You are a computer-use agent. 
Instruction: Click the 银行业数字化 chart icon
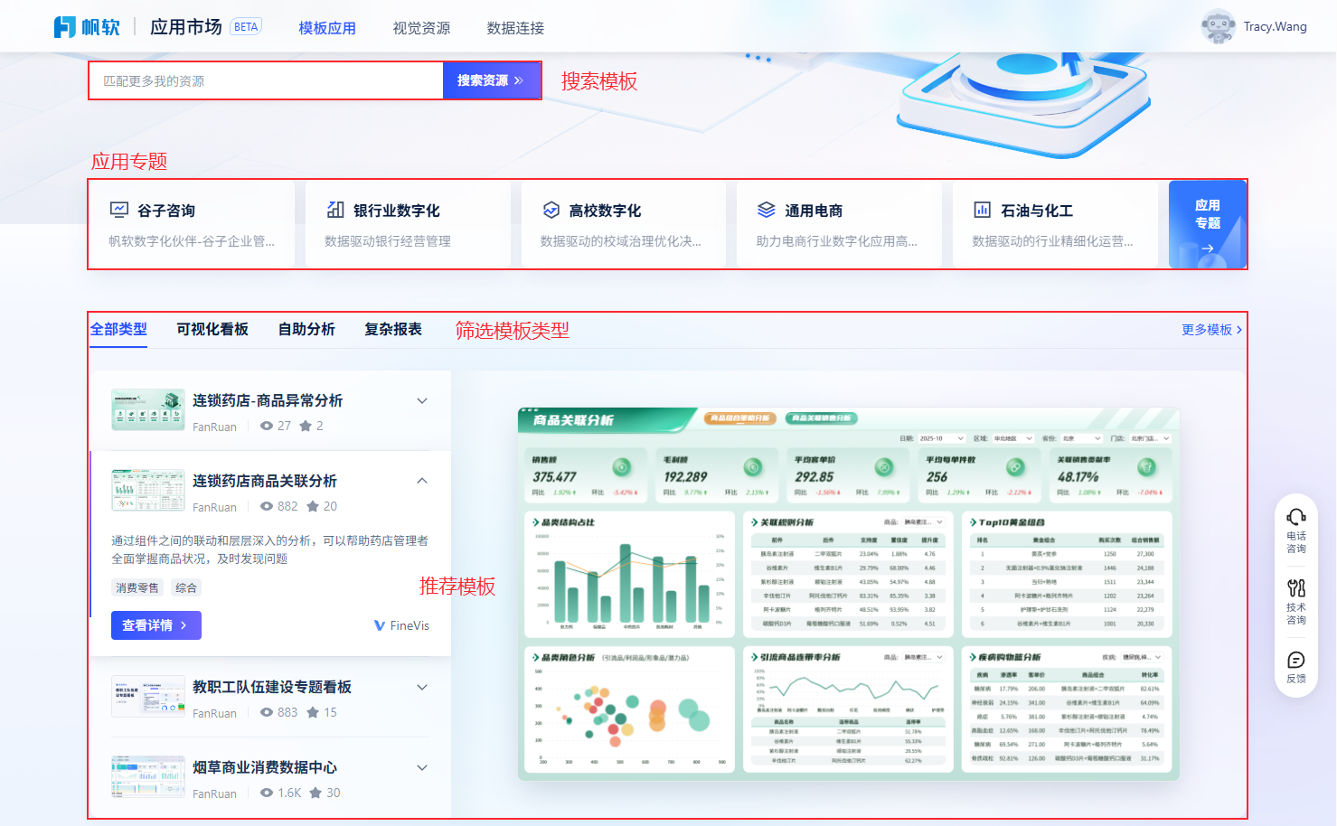pyautogui.click(x=335, y=210)
